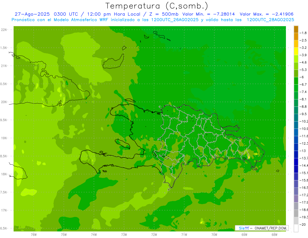This screenshot has width=308, height=238.
Task: Click the 'Temperatura (C,somb.)' chart title
Action: tap(157, 6)
